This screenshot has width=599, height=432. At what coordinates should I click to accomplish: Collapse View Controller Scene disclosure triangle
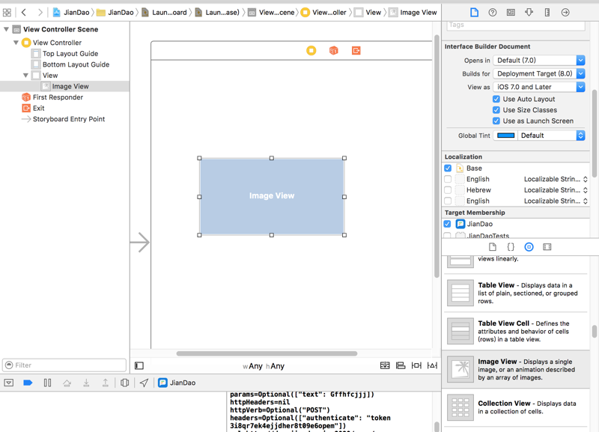pyautogui.click(x=6, y=29)
